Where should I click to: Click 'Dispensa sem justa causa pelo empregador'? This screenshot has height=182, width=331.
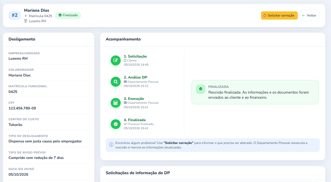(x=45, y=141)
